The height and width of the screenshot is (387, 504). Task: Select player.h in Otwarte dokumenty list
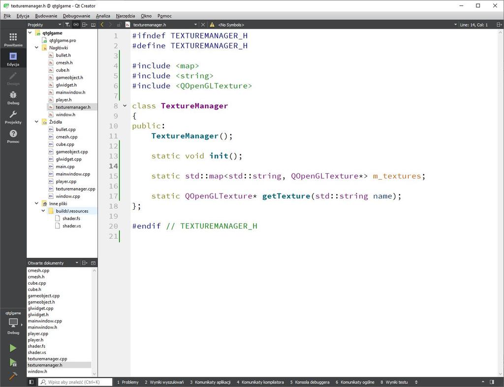coord(35,340)
